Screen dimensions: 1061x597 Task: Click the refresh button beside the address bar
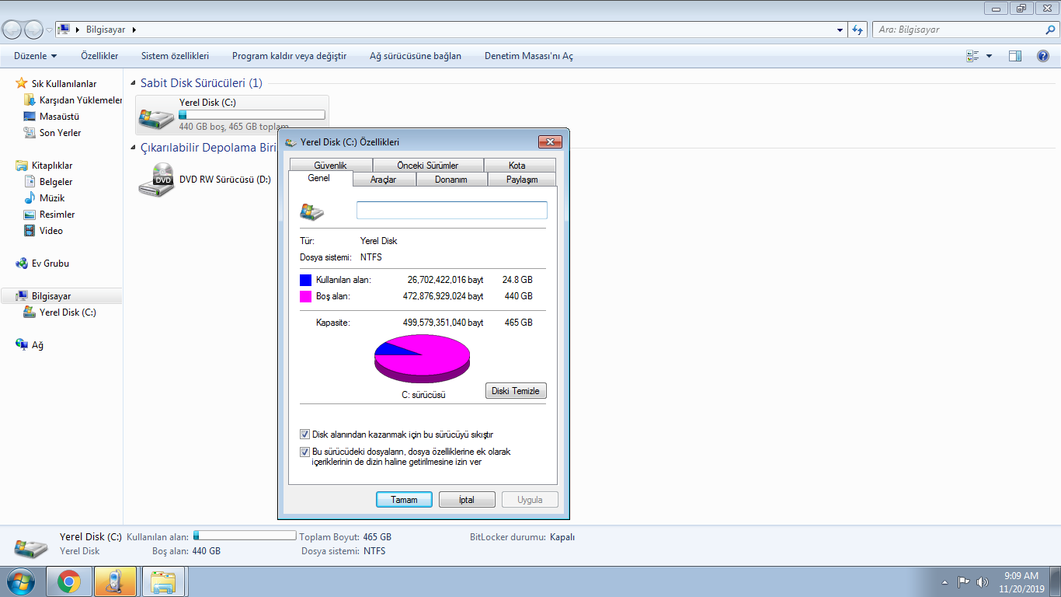[857, 30]
